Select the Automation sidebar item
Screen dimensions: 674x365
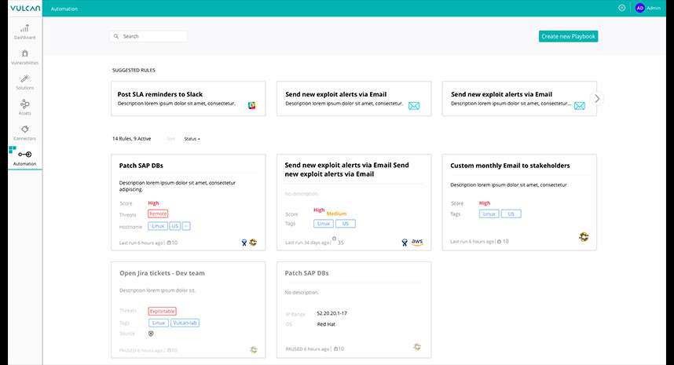pyautogui.click(x=24, y=158)
